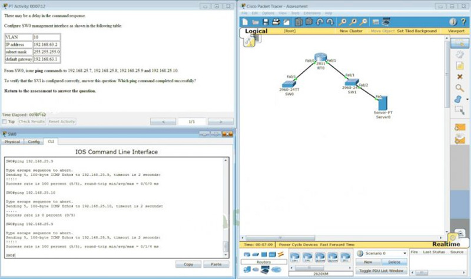Click the Save floppy disk icon
Viewport: 471px width, 279px height.
click(266, 22)
